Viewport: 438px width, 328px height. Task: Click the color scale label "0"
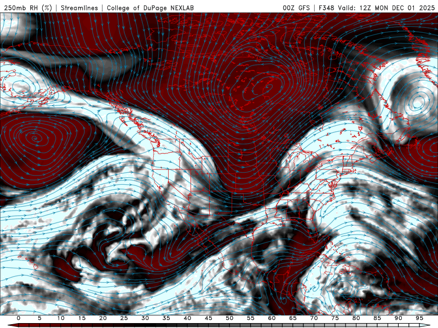pyautogui.click(x=19, y=318)
